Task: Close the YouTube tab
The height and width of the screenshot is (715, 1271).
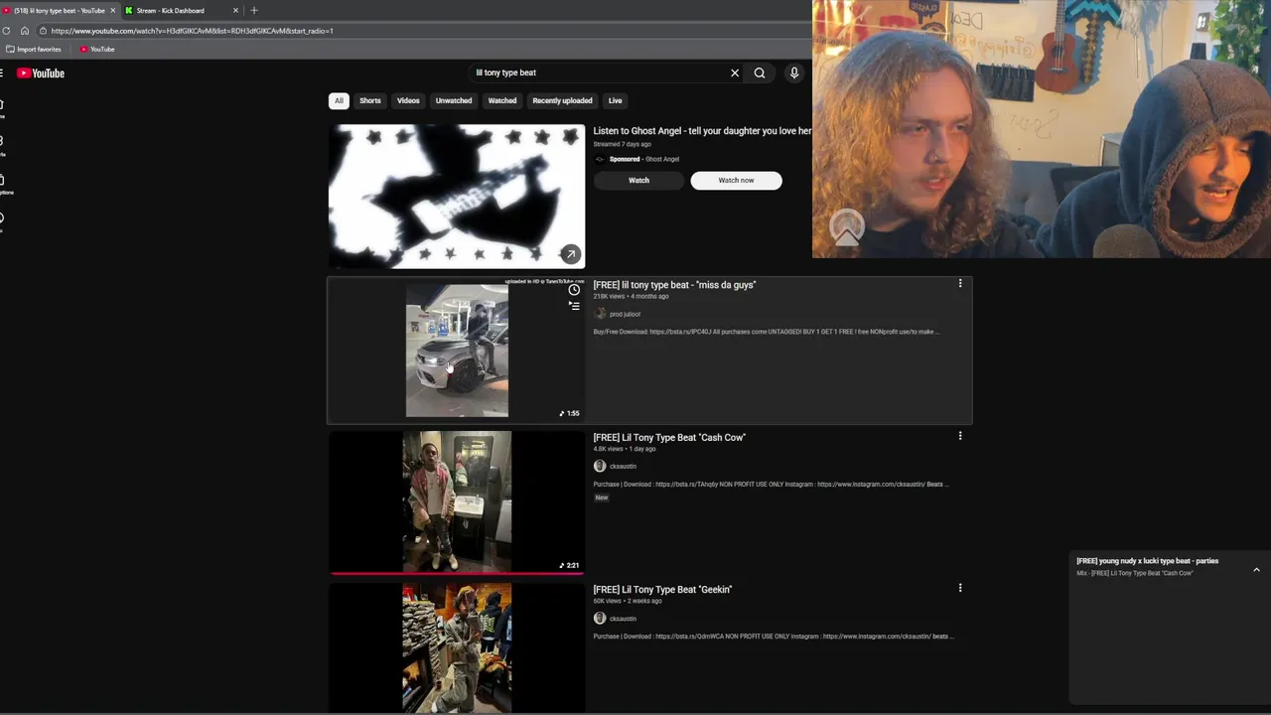Action: [x=112, y=10]
